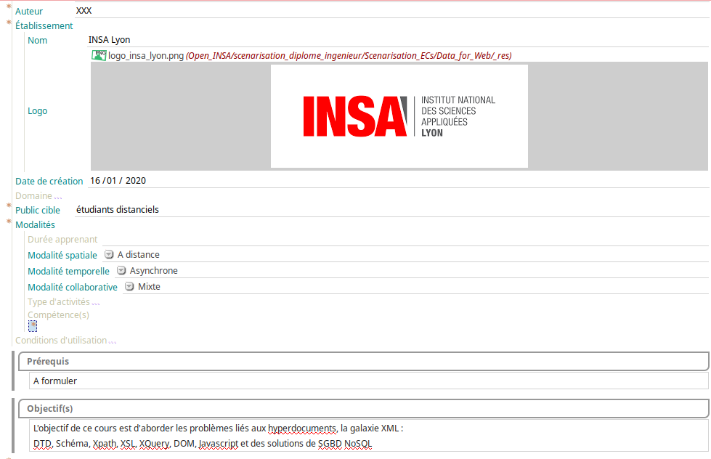Click the value 'Asynchrone'

(154, 271)
